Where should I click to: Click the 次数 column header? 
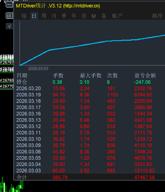[112, 76]
